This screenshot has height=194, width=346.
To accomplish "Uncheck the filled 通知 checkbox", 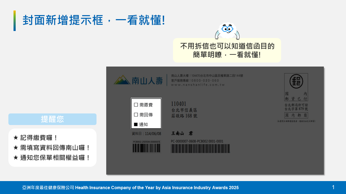I will (x=136, y=124).
